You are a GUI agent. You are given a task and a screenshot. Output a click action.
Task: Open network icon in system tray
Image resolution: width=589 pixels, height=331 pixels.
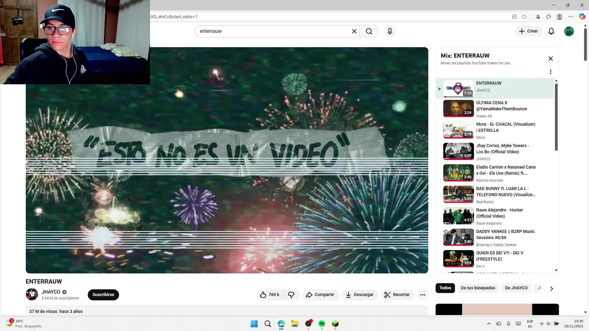click(542, 324)
